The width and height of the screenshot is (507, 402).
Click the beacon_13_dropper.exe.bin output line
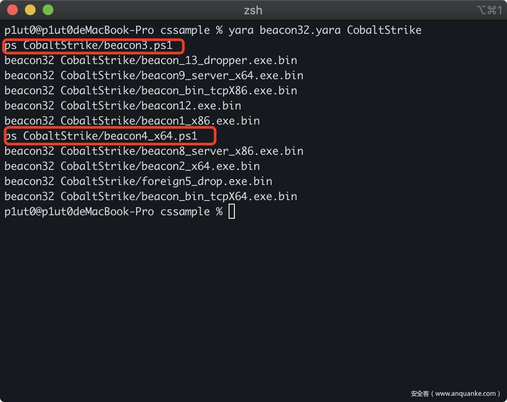(151, 60)
